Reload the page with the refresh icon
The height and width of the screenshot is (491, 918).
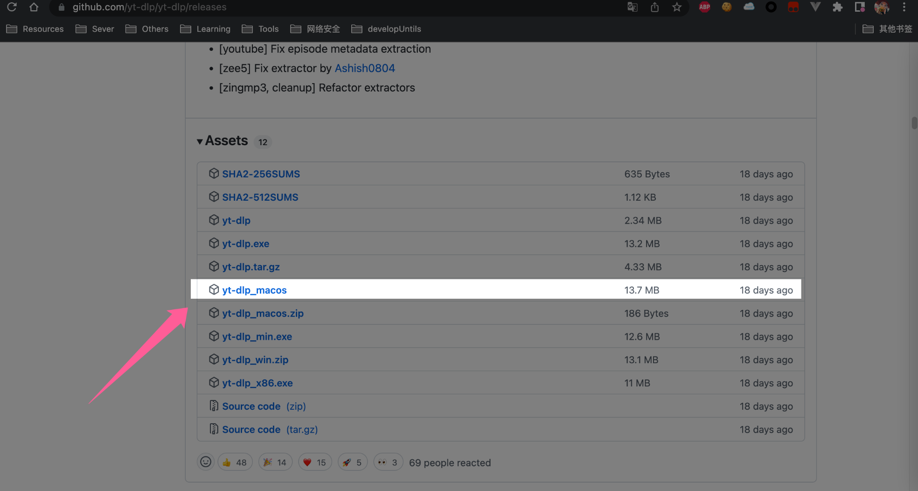click(12, 7)
